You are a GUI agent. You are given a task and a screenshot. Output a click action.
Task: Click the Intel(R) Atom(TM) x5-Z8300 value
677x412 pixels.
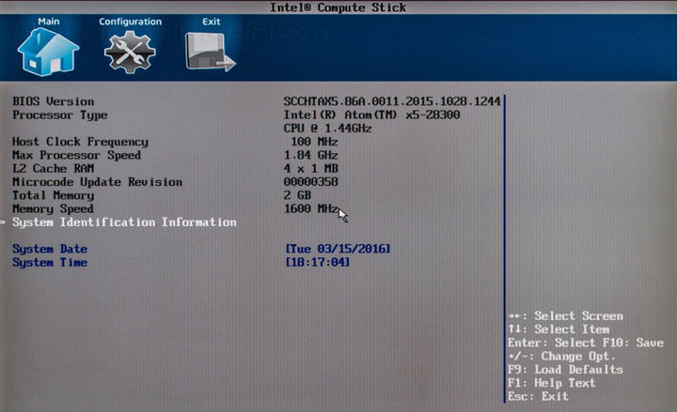point(371,115)
